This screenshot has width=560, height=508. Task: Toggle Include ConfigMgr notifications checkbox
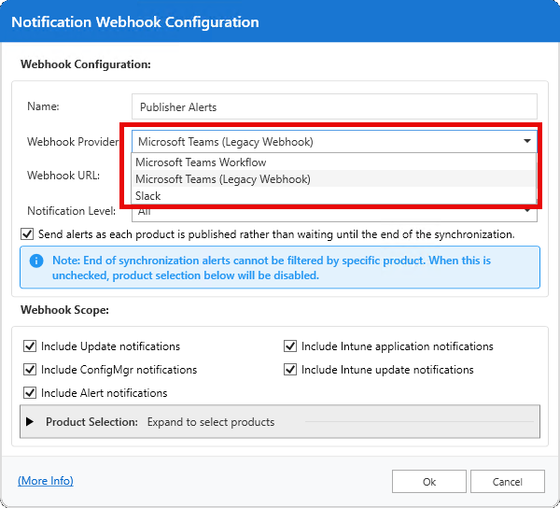(30, 370)
